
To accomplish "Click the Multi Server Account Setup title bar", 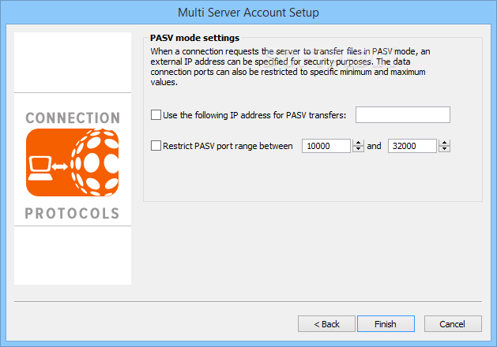I will (x=248, y=13).
